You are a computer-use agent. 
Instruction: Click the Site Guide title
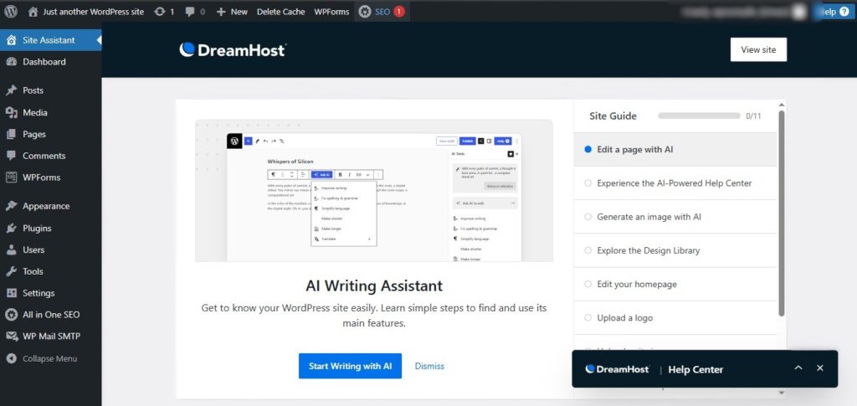tap(613, 116)
